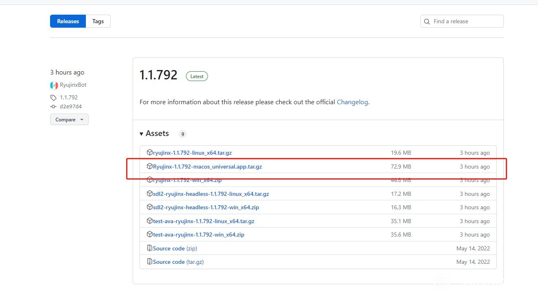
Task: Select the 17.2 MB size text
Action: coord(401,194)
